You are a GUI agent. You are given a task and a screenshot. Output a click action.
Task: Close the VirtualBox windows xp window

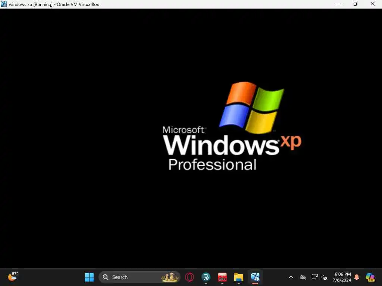(373, 4)
